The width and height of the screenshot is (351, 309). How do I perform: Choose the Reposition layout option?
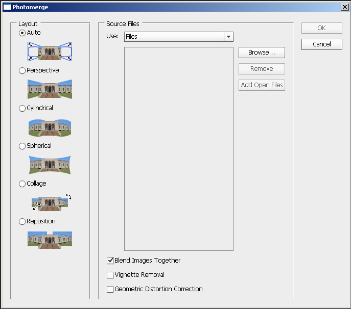[x=22, y=222]
